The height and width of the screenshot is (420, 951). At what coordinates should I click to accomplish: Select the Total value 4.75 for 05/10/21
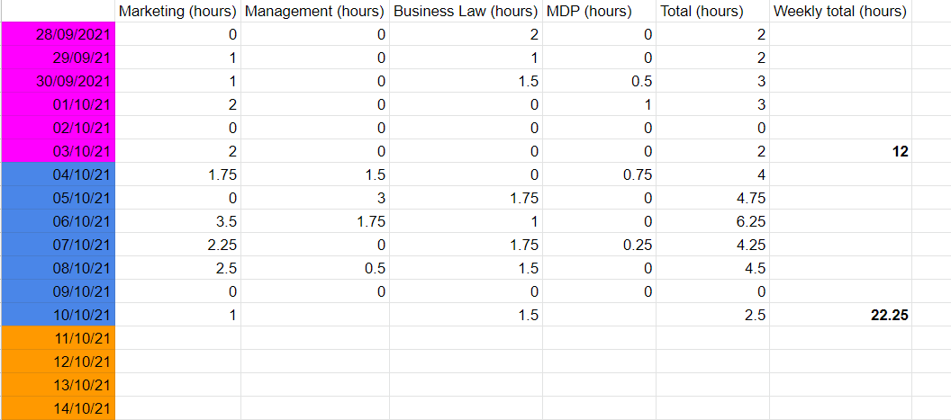pyautogui.click(x=712, y=198)
